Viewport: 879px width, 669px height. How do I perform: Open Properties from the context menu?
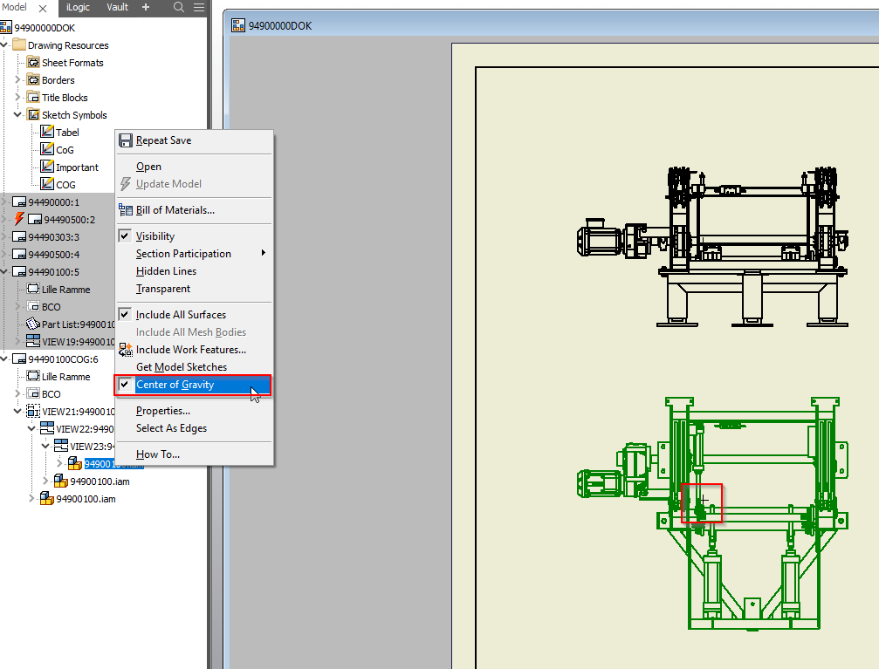(x=162, y=411)
